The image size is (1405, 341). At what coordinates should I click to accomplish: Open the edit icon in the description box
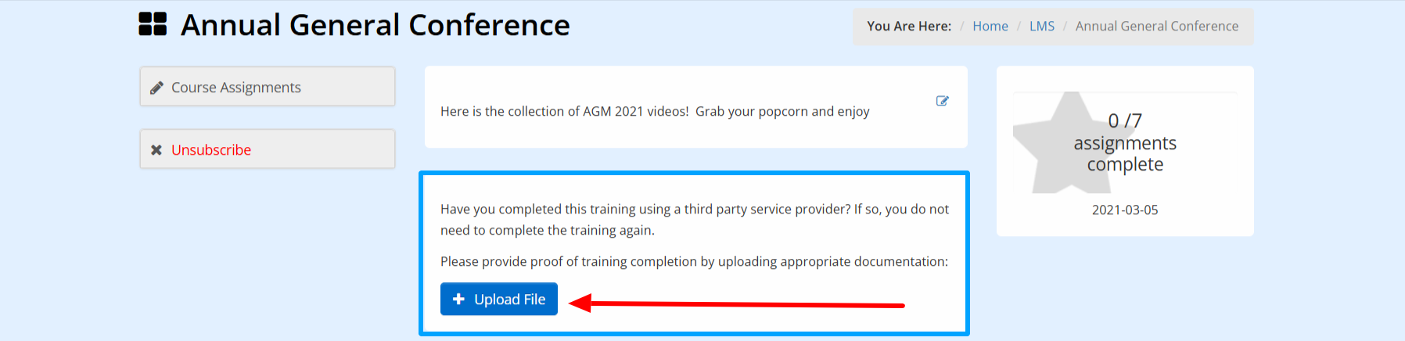(943, 101)
